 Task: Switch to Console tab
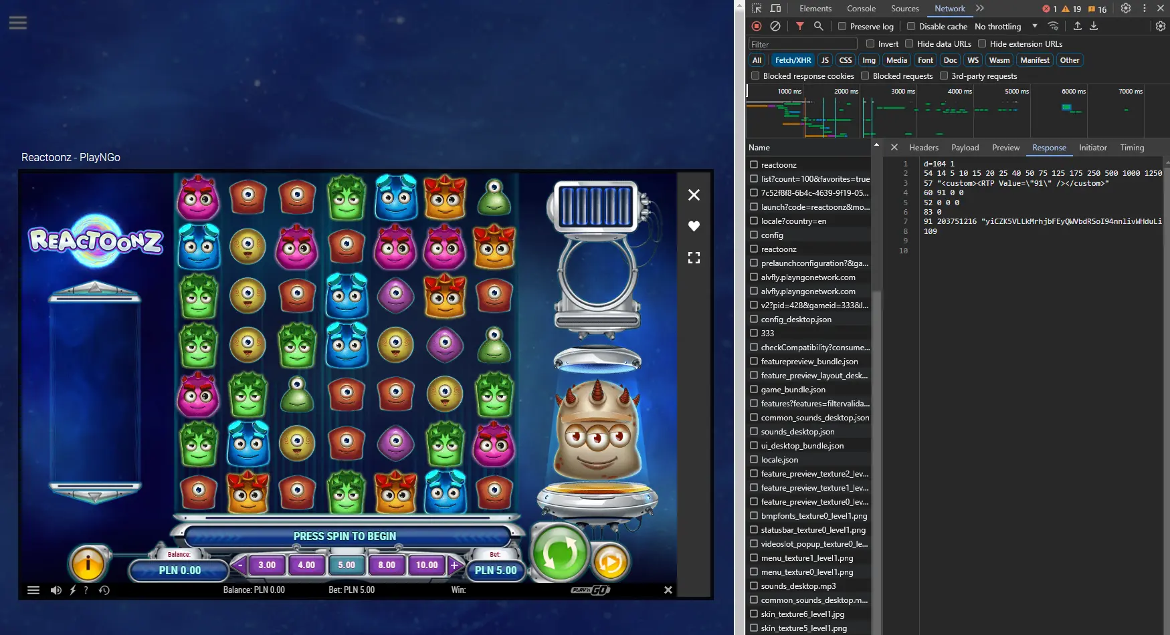(x=861, y=9)
